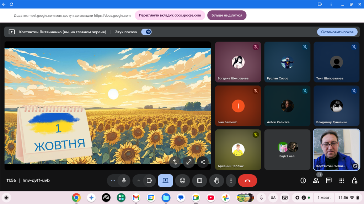Turn on closed captions
Screen dimensions: 364x204
199,181
